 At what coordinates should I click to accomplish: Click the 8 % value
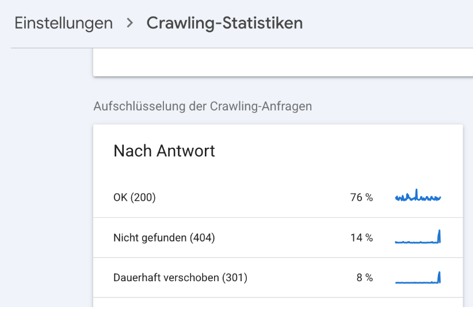point(364,278)
